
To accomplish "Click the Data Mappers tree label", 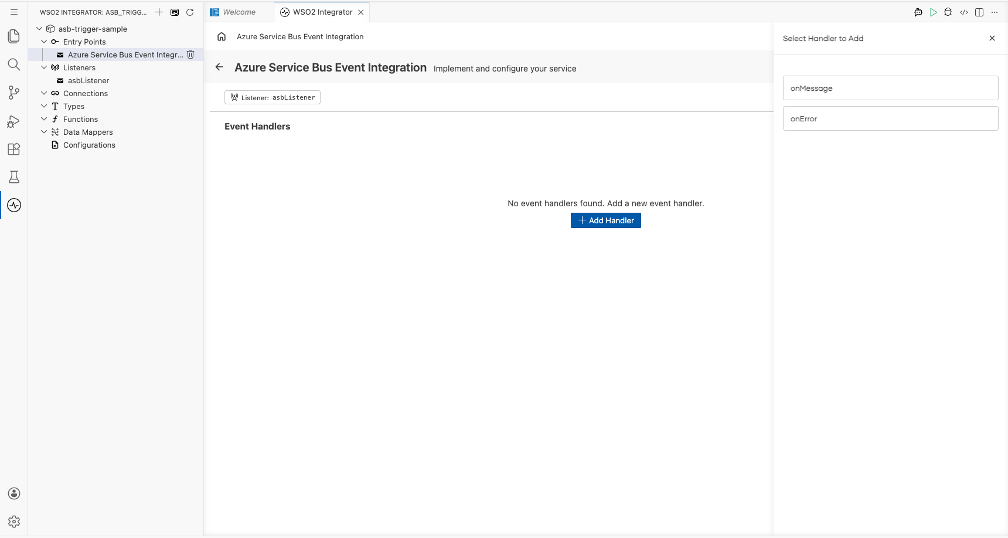I will [88, 132].
